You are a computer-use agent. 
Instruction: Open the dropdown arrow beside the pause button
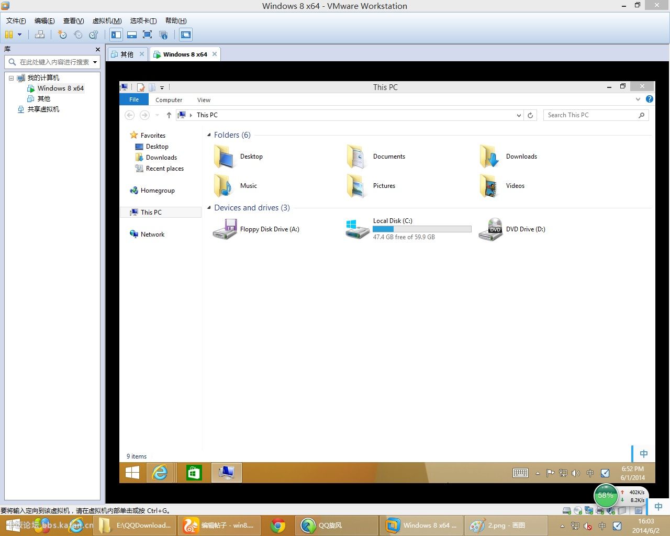click(x=20, y=35)
